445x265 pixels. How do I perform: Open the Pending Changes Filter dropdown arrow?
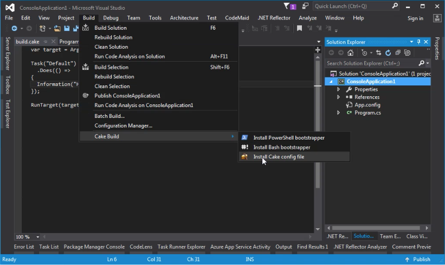371,52
